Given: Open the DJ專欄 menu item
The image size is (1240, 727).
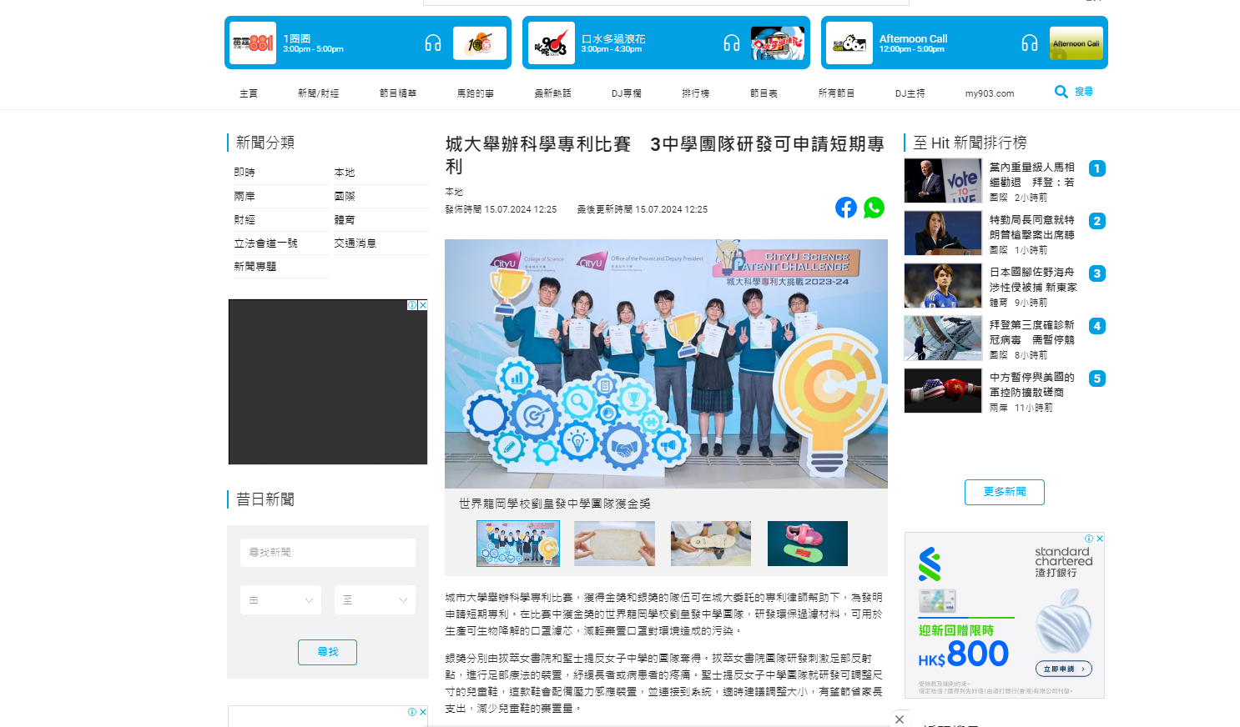Looking at the screenshot, I should point(626,93).
